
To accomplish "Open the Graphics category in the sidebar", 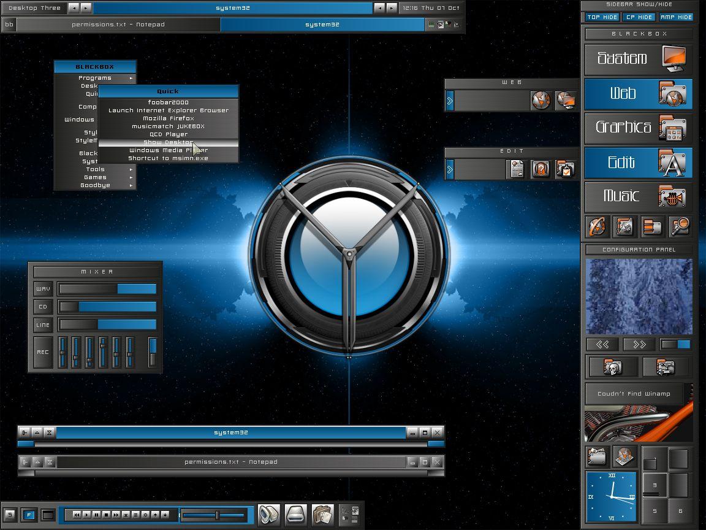I will (638, 128).
